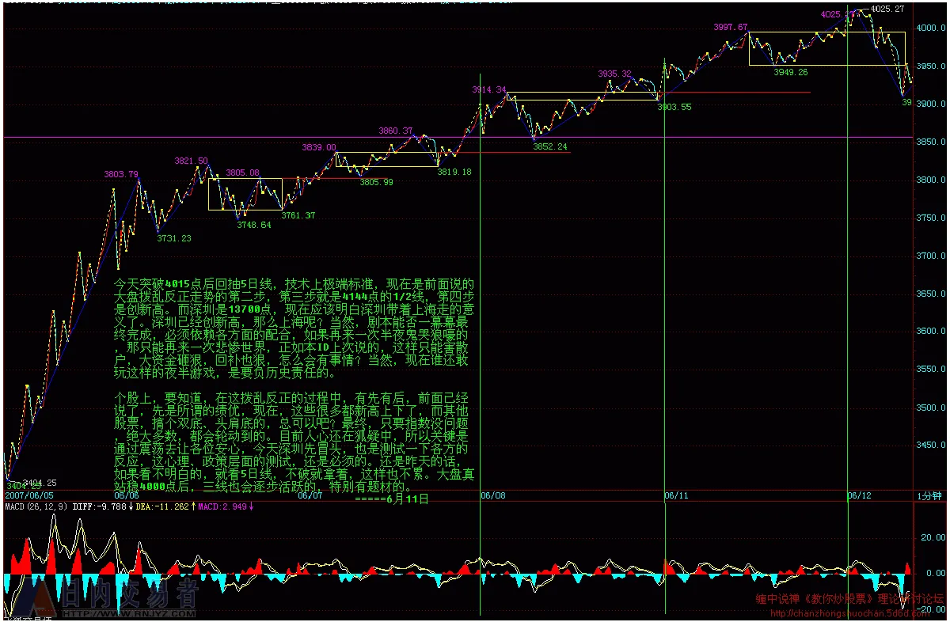Click the =====6月11日 annotation date text
Image resolution: width=950 pixels, height=622 pixels.
[x=391, y=499]
